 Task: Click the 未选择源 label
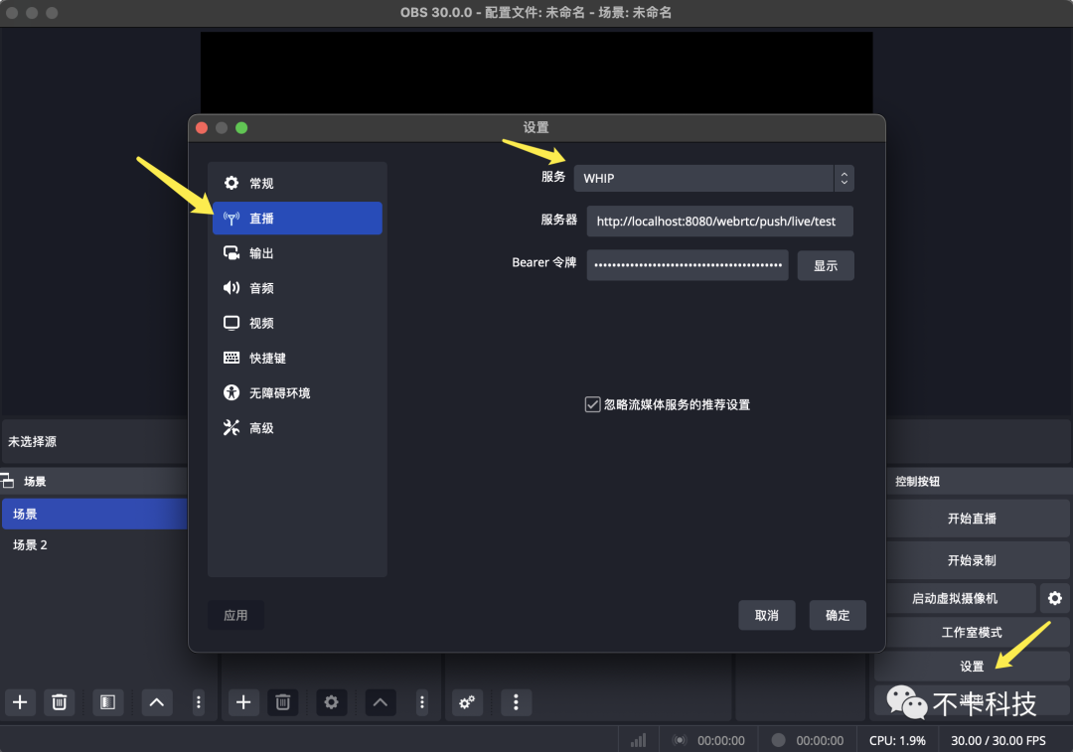[x=32, y=441]
